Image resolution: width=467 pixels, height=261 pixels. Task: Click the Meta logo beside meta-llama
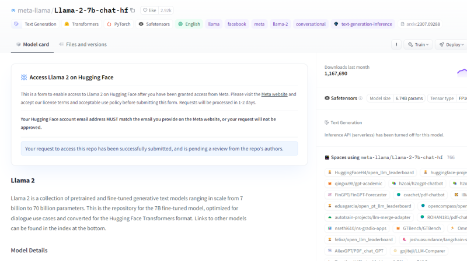13,10
